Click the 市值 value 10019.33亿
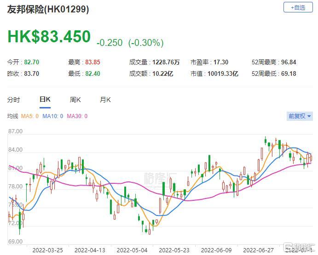Viewport: 318px width, 255px height. (x=223, y=74)
